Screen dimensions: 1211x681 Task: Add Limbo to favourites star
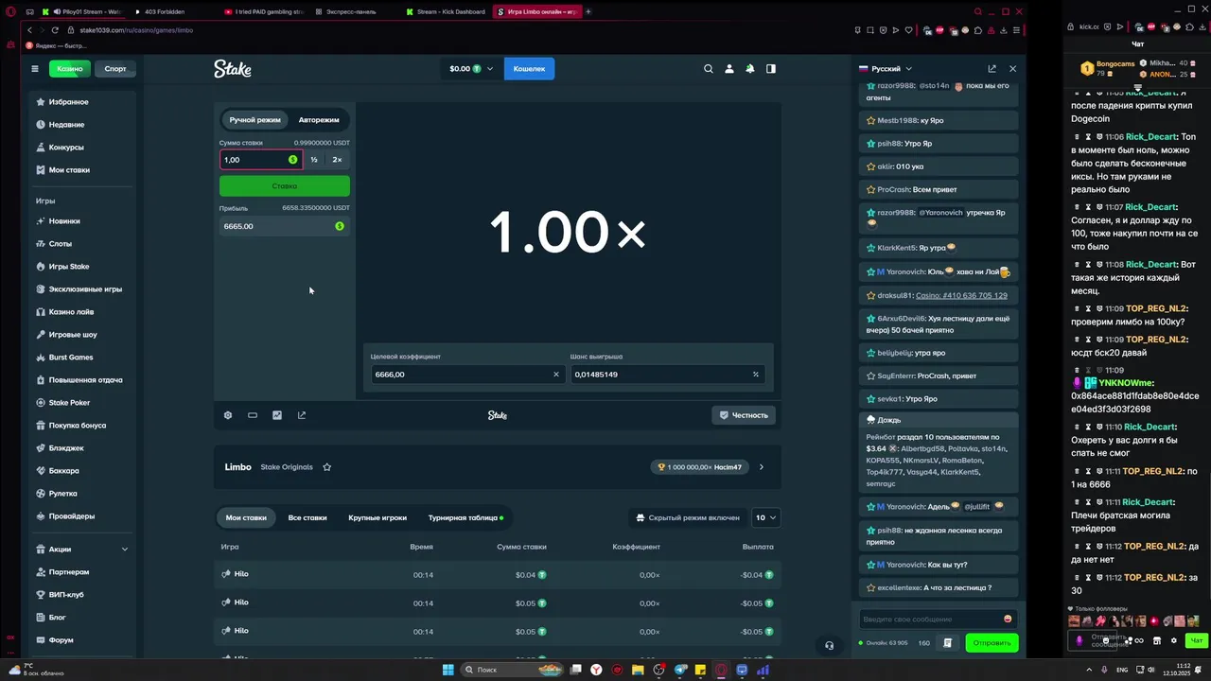click(326, 466)
